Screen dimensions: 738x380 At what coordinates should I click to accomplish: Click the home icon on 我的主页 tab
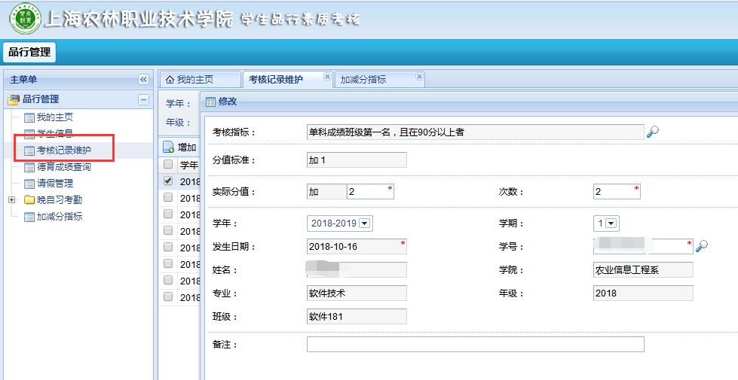click(x=170, y=80)
